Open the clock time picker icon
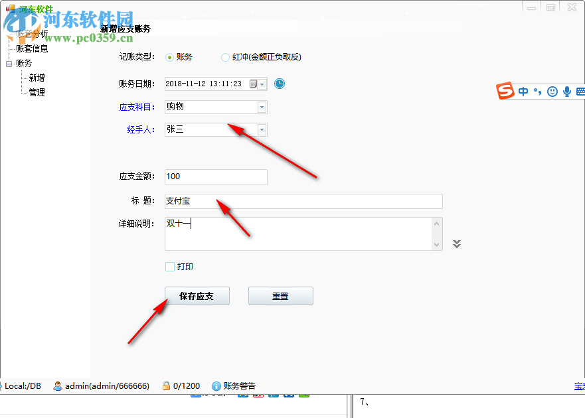 click(279, 84)
